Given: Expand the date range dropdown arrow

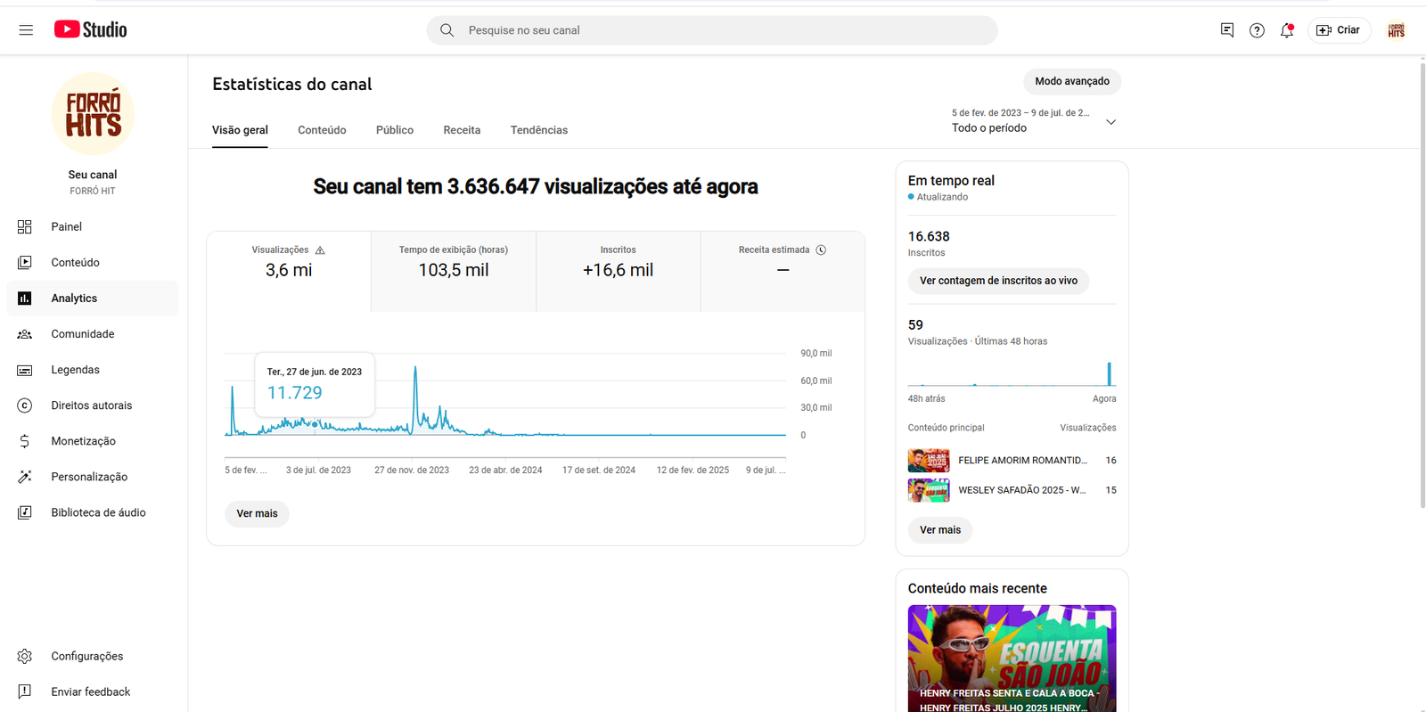Looking at the screenshot, I should [1110, 122].
